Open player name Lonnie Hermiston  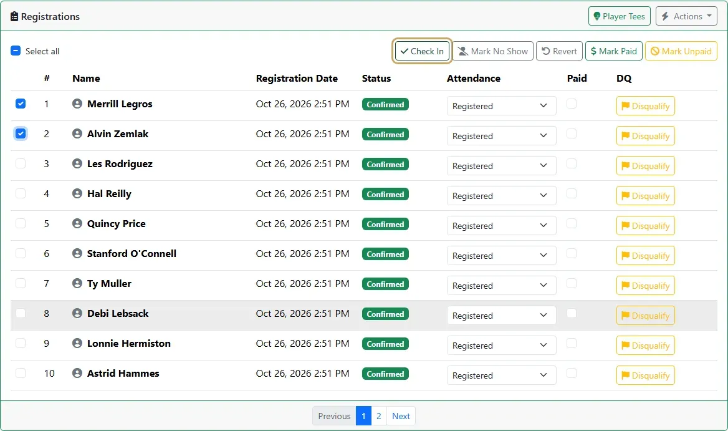tap(129, 343)
